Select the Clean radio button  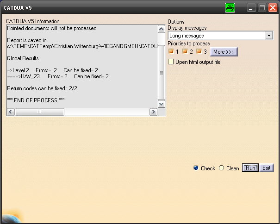pyautogui.click(x=221, y=168)
